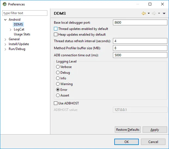The width and height of the screenshot is (169, 149).
Task: Select the Run/Debug category
Action: pyautogui.click(x=17, y=49)
